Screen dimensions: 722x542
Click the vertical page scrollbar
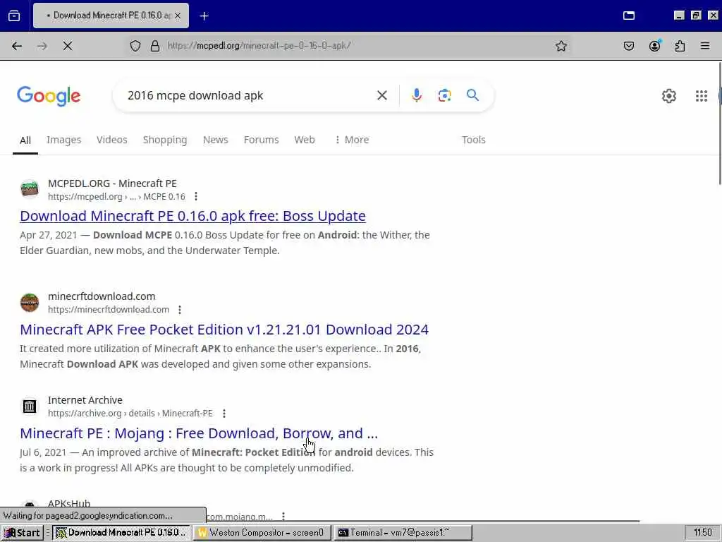tap(719, 124)
